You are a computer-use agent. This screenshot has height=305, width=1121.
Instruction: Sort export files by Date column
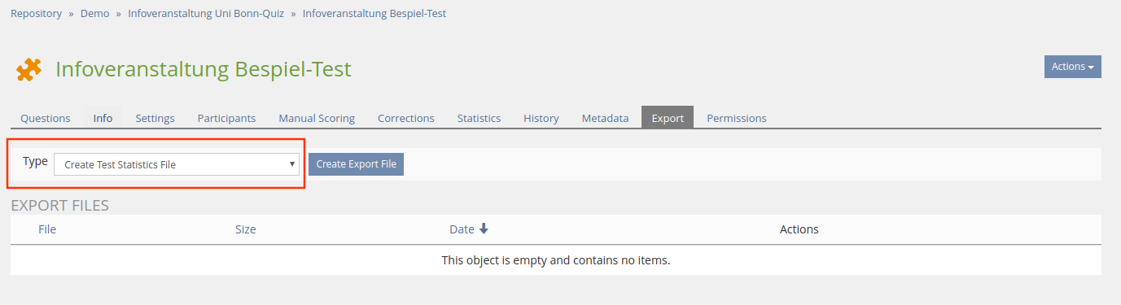coord(462,229)
